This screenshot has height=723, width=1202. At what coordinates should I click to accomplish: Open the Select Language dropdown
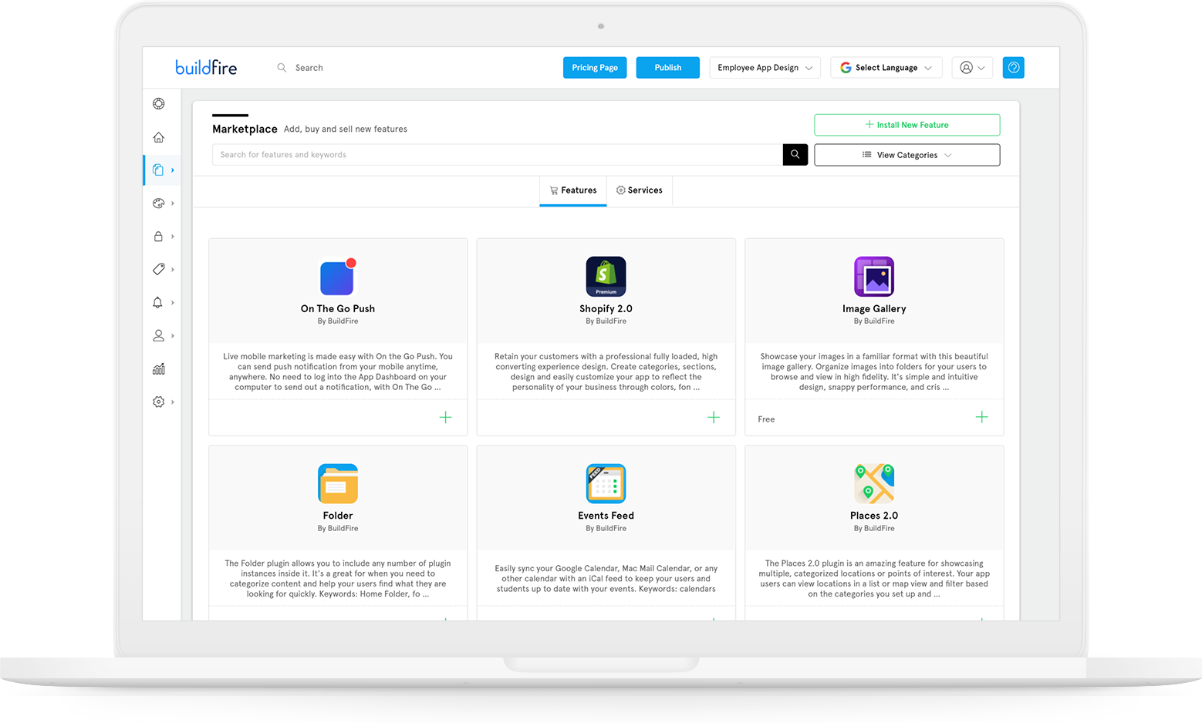coord(886,68)
